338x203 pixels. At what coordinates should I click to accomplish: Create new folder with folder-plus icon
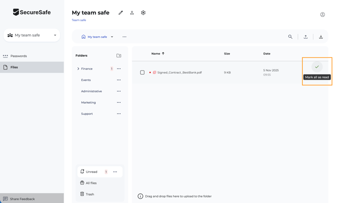[x=119, y=55]
